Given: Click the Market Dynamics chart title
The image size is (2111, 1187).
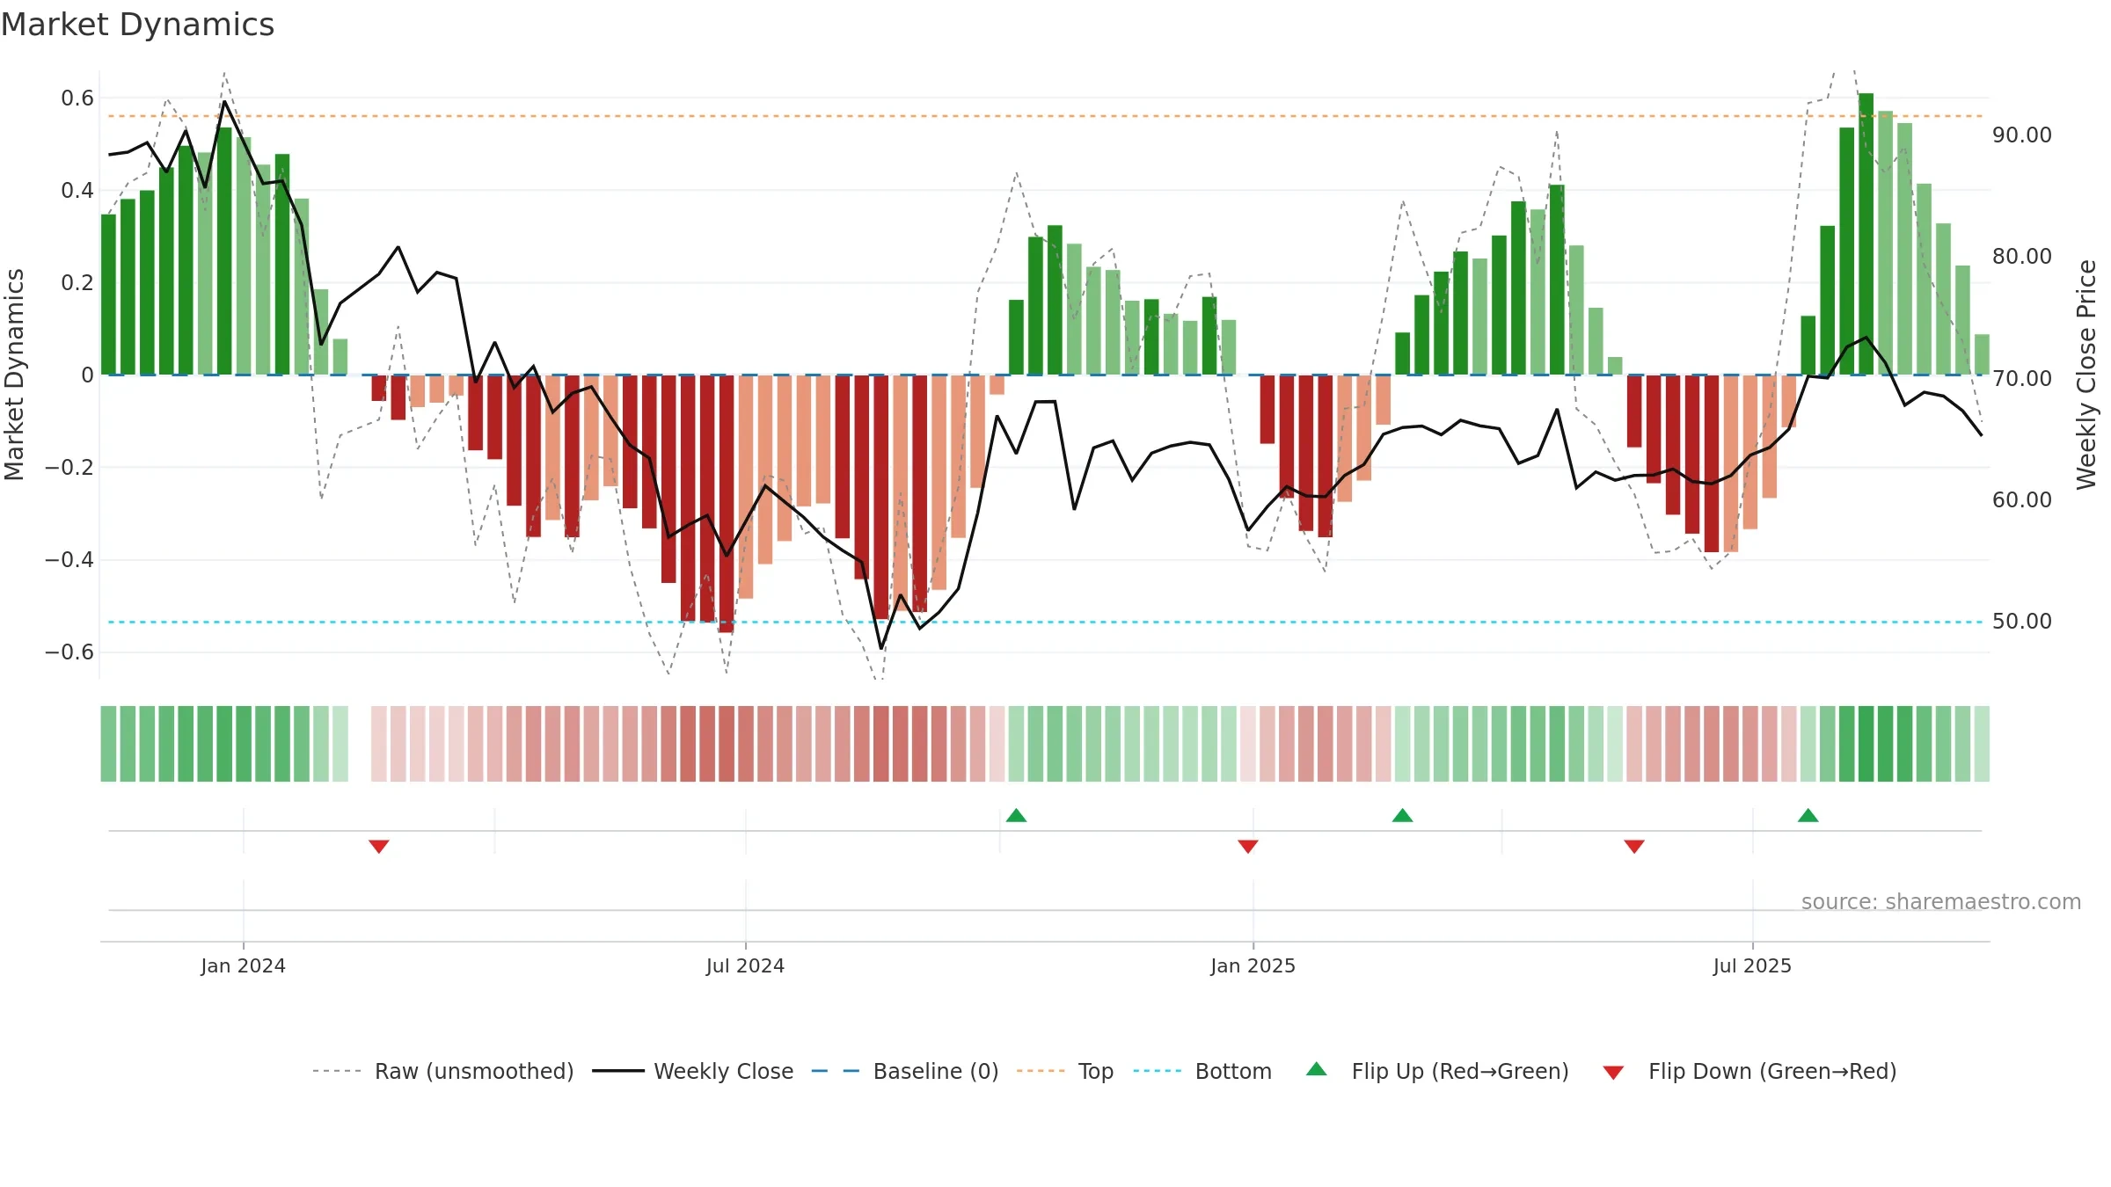Looking at the screenshot, I should pos(137,25).
